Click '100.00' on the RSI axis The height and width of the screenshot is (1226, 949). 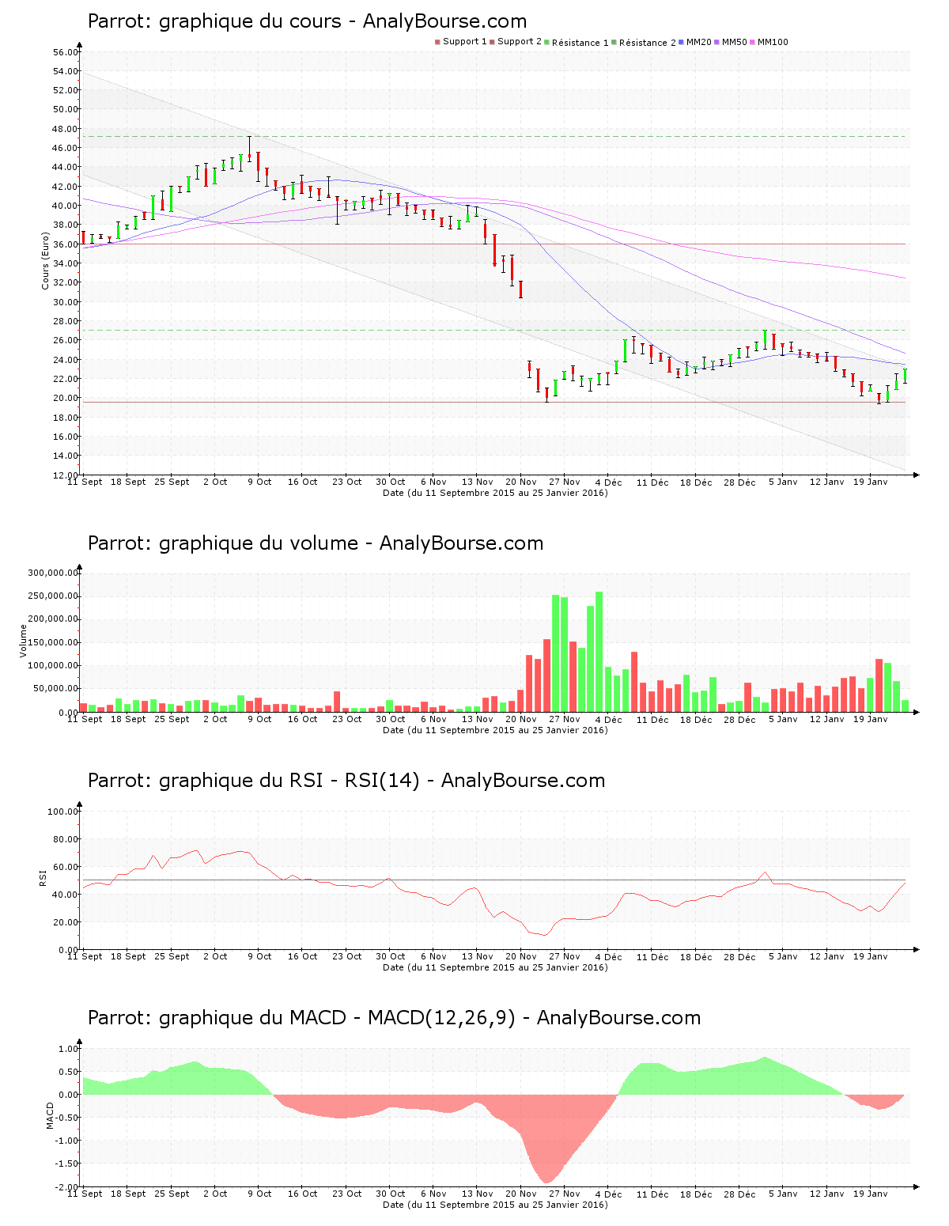63,812
